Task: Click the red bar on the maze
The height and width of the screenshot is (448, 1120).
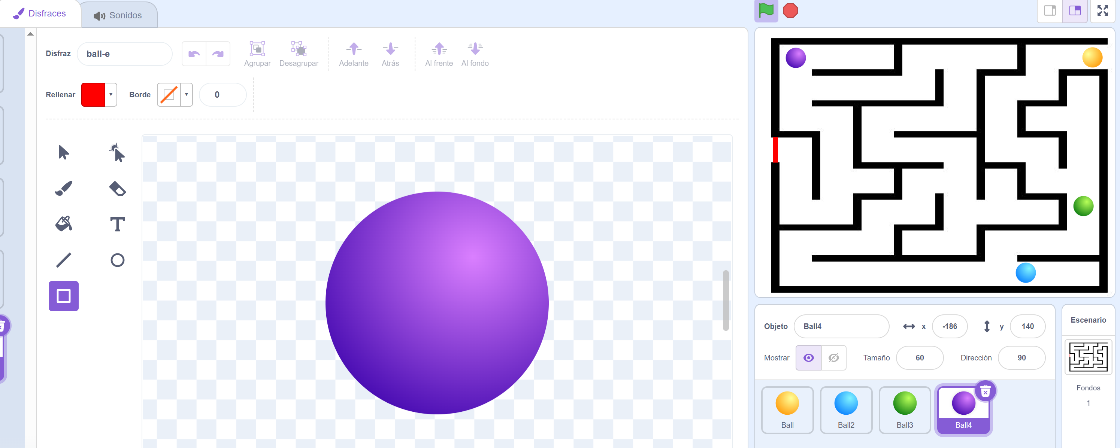Action: click(x=775, y=150)
